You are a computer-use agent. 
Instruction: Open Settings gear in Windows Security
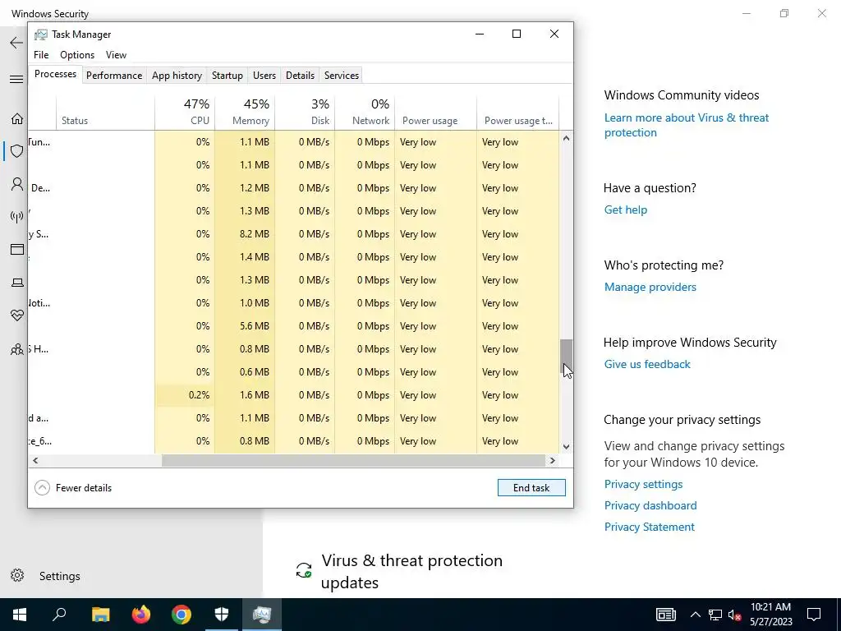17,575
